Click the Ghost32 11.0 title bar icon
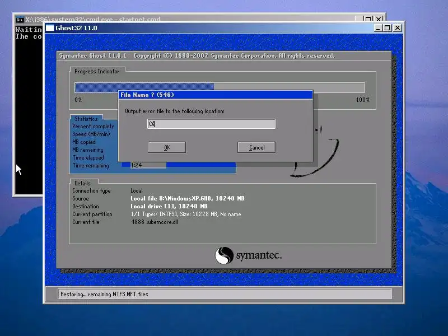Image resolution: width=448 pixels, height=336 pixels. click(x=50, y=28)
